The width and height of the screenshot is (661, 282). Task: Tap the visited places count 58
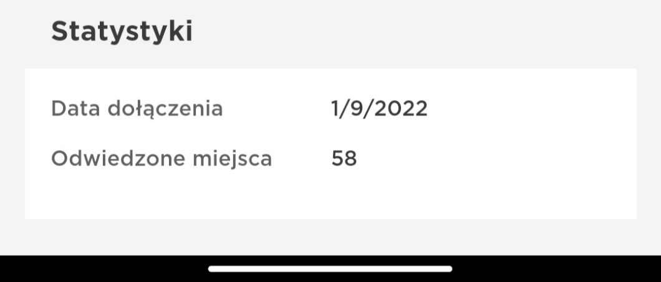(x=344, y=159)
